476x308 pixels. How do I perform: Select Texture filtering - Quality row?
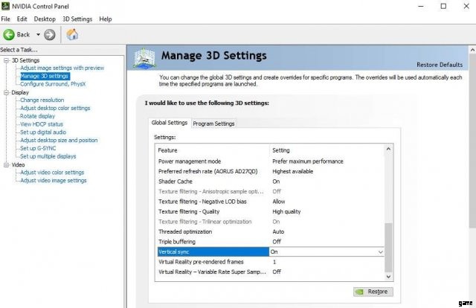point(269,211)
